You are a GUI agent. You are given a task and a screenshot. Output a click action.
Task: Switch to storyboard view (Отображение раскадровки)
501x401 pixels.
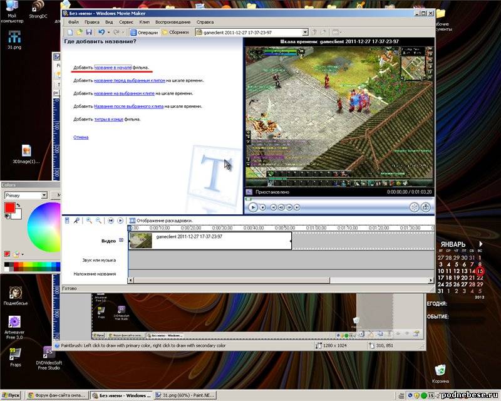[161, 221]
